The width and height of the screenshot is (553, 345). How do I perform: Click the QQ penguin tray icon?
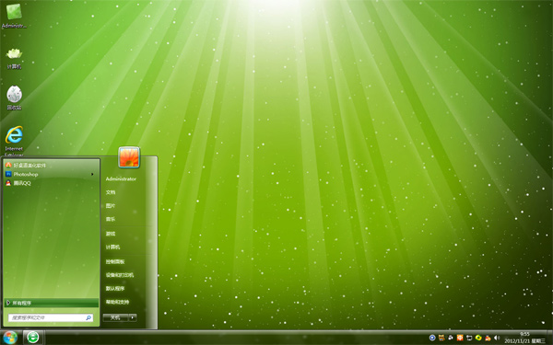(488, 338)
